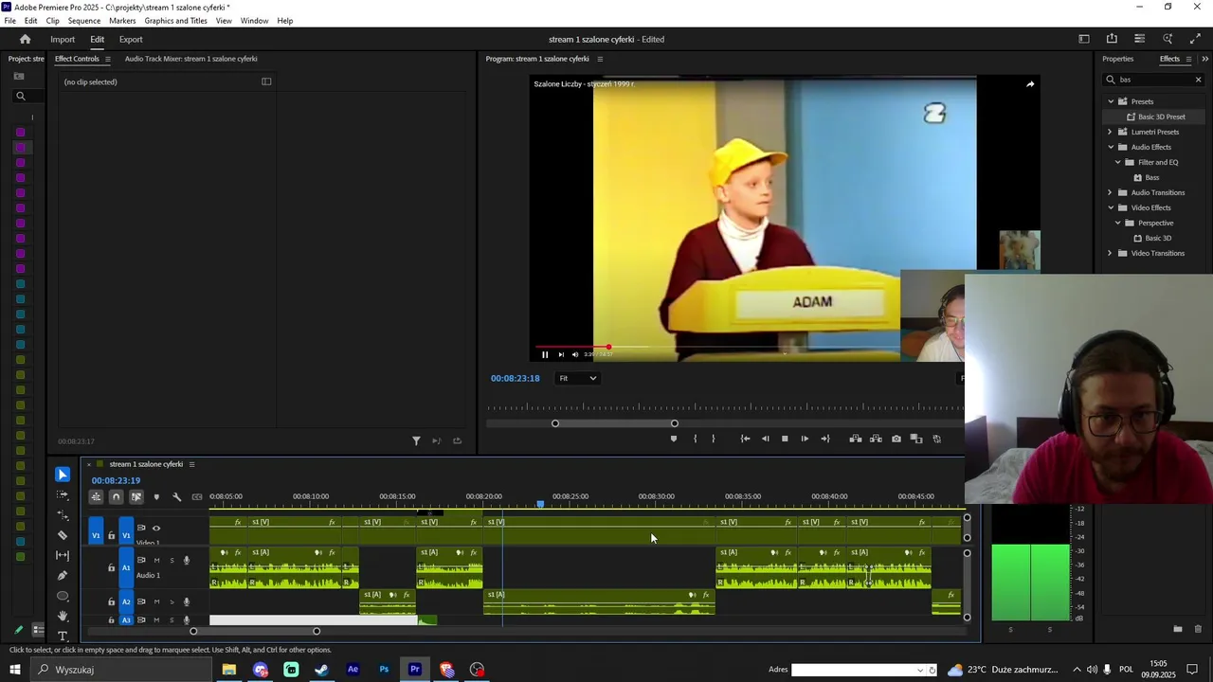Collapse the Audio Effects folder
The height and width of the screenshot is (682, 1213).
[1111, 147]
